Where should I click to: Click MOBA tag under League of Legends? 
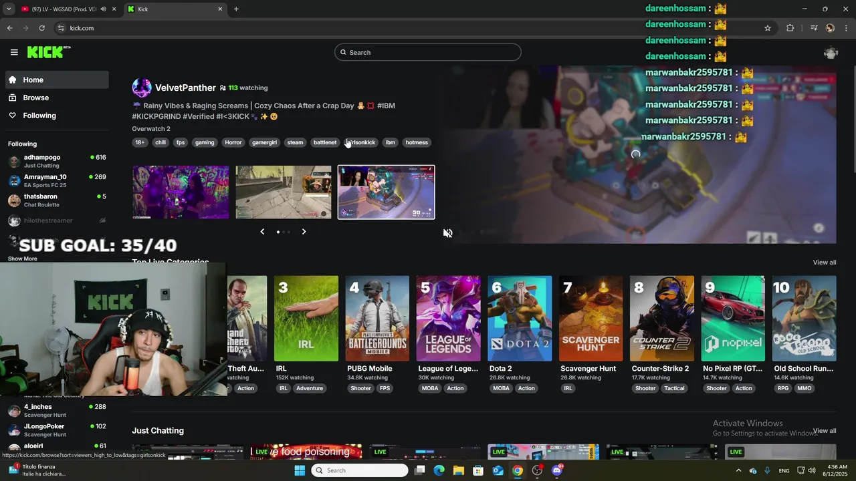pyautogui.click(x=430, y=388)
